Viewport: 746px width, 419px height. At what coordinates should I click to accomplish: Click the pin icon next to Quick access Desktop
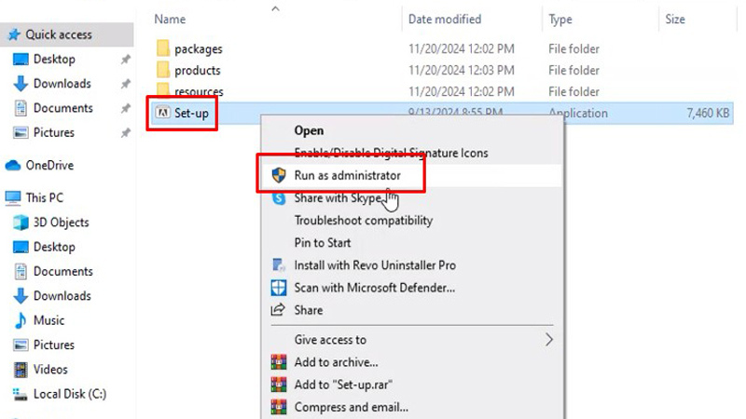point(125,60)
